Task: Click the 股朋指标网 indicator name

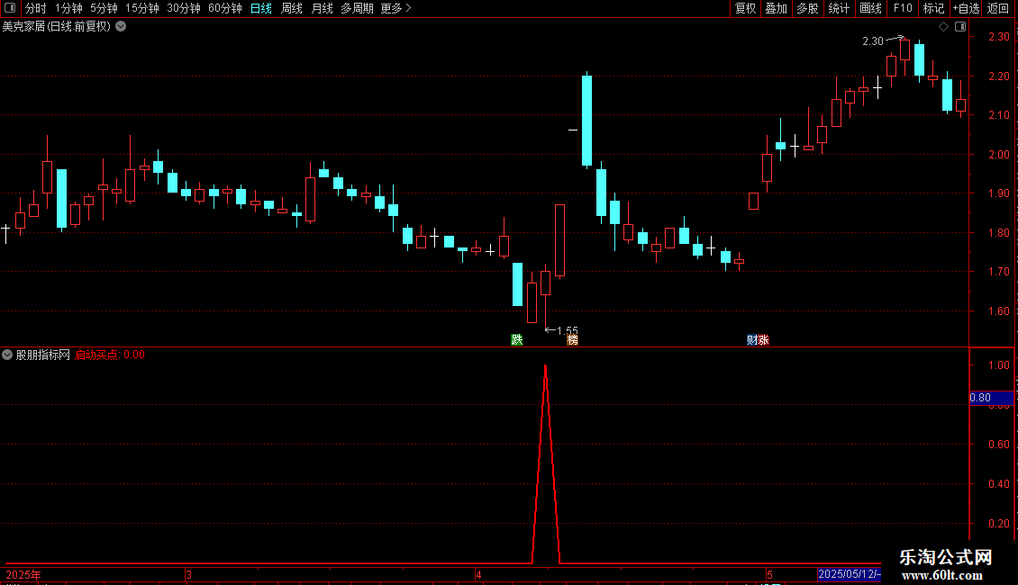Action: [43, 355]
